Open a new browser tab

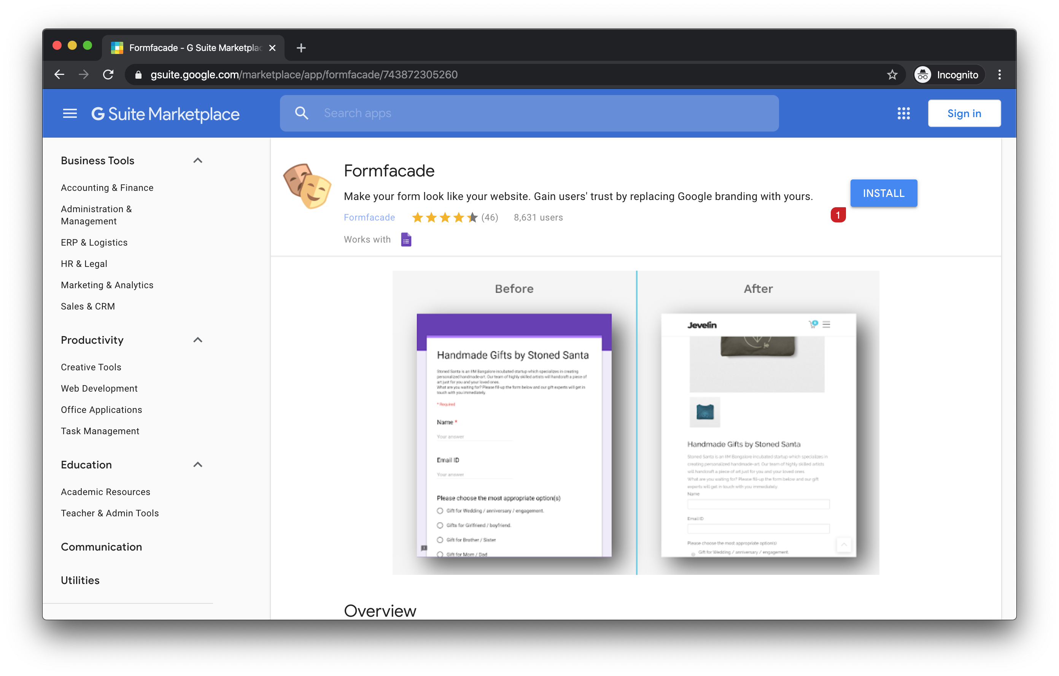click(301, 48)
